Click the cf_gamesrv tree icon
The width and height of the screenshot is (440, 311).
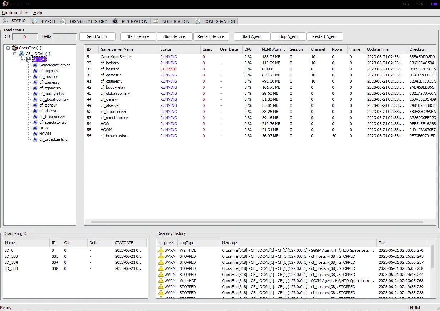click(35, 82)
